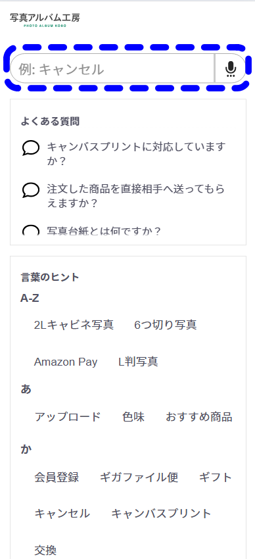Click the microphone voice input icon
The image size is (255, 559).
point(231,69)
